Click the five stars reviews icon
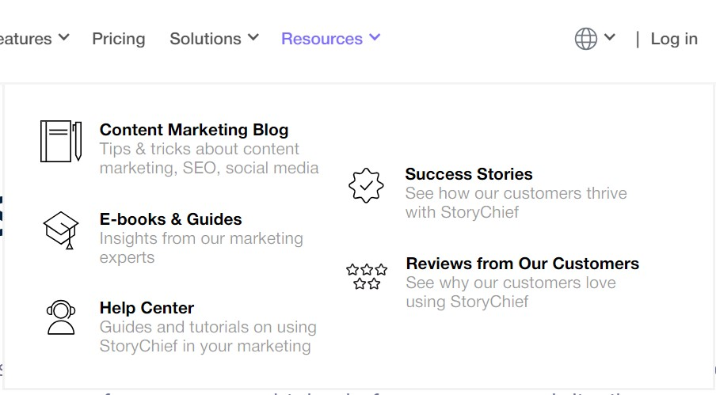The image size is (716, 395). [x=366, y=275]
